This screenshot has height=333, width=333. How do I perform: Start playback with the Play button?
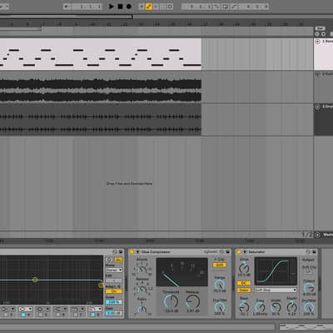point(111,6)
